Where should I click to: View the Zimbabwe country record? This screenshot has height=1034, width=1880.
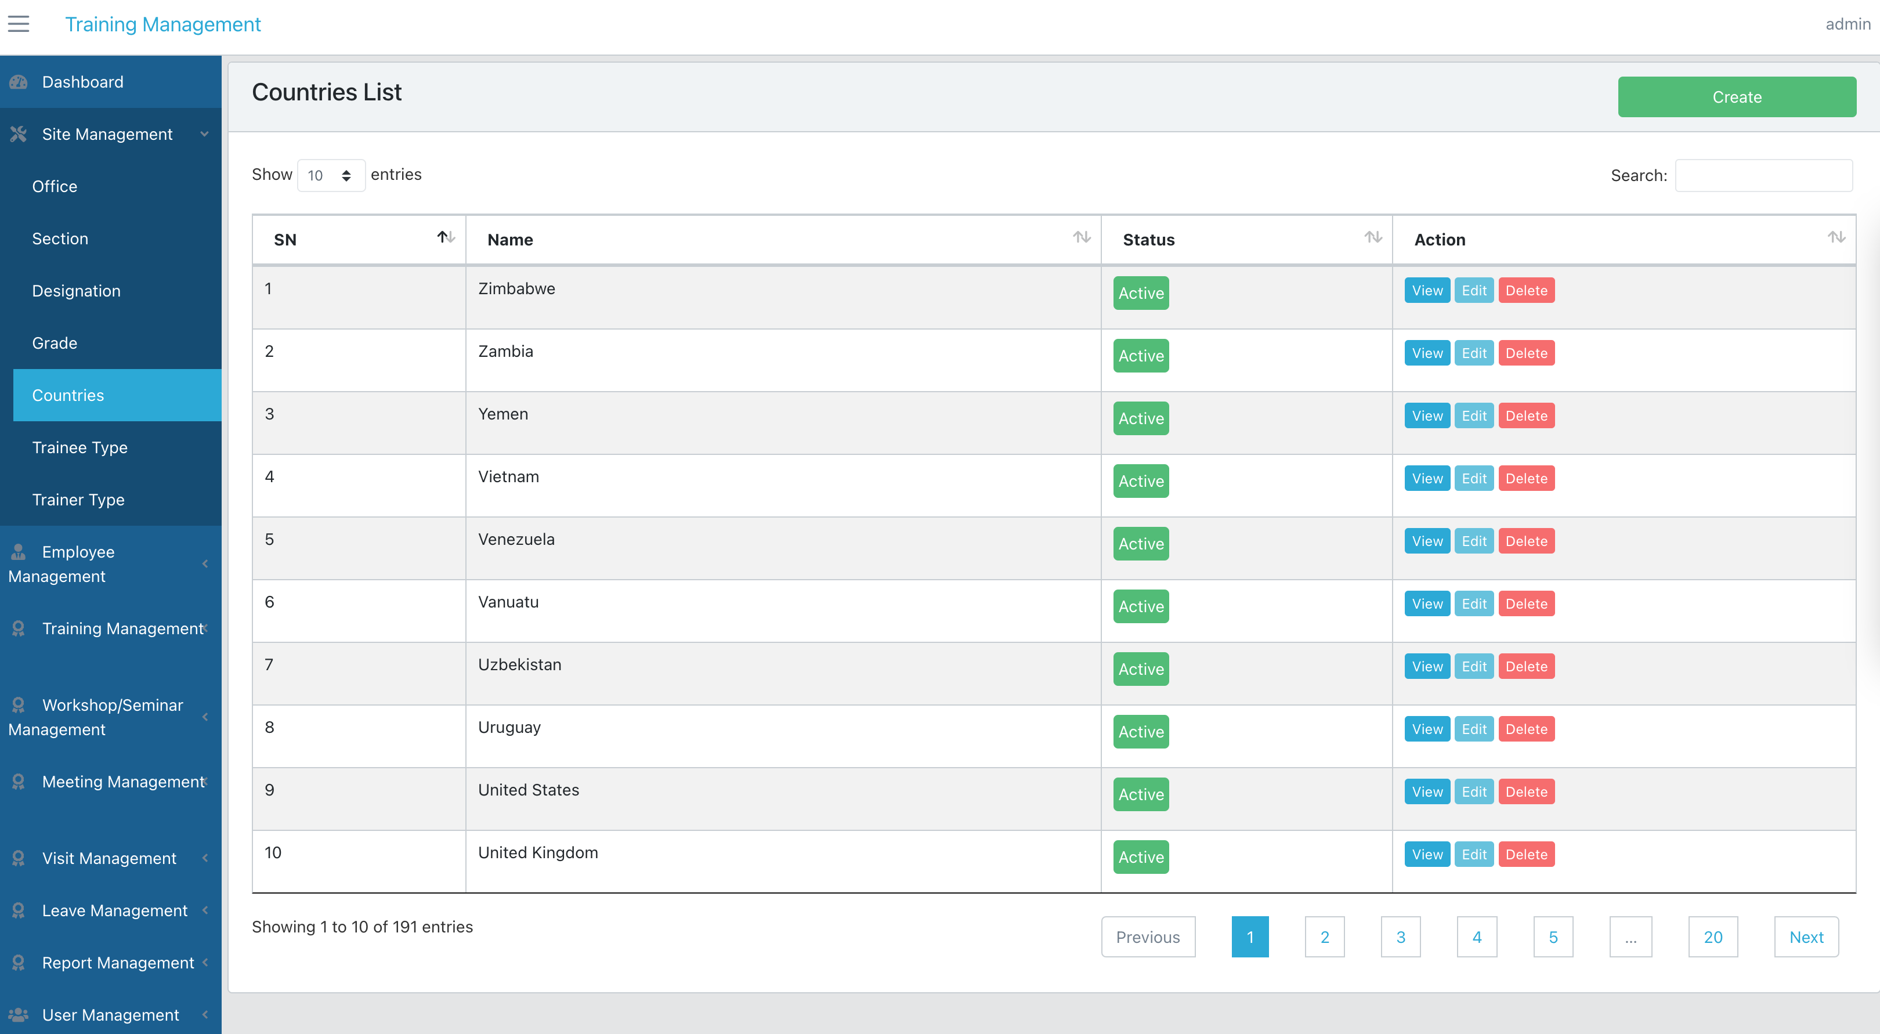point(1427,291)
